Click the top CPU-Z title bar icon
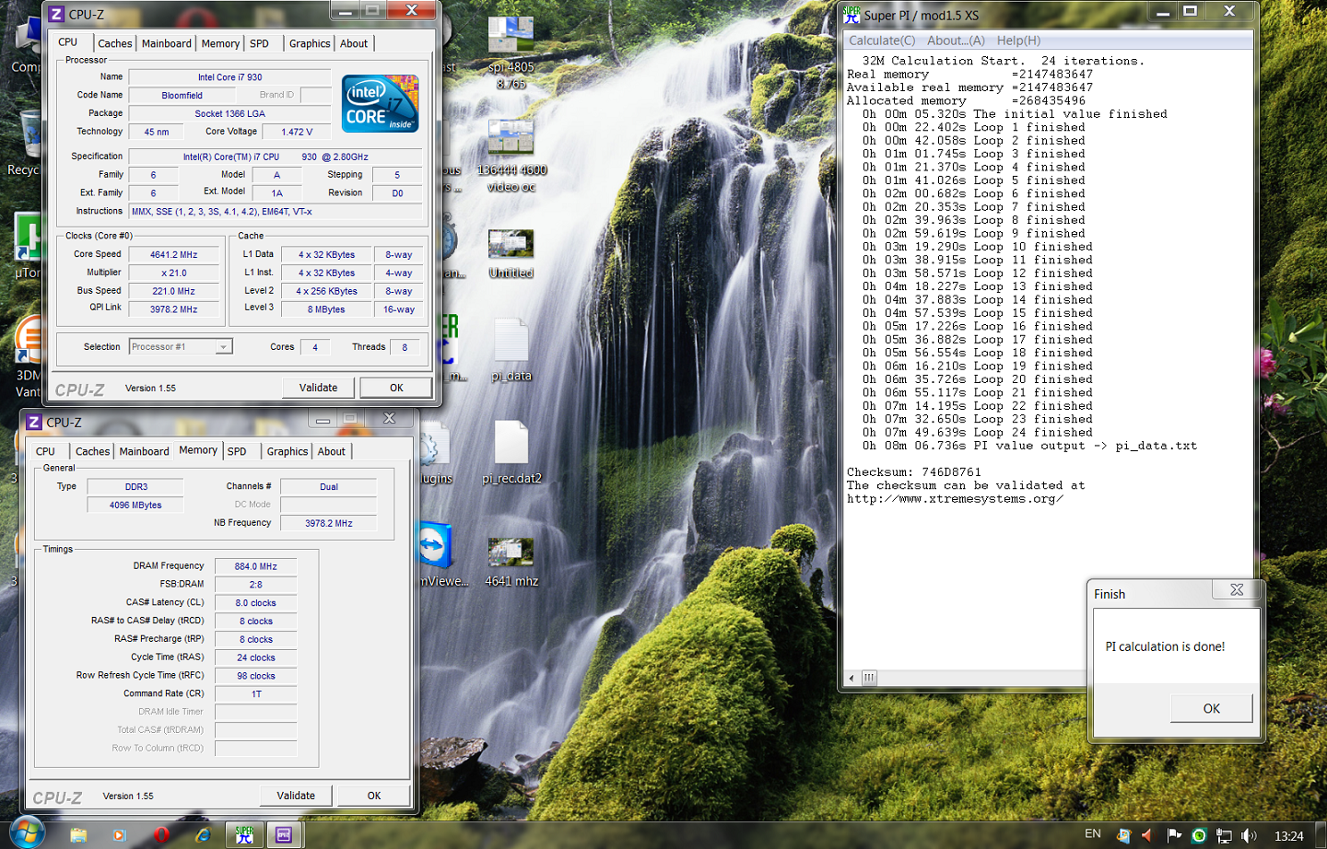The width and height of the screenshot is (1327, 849). pos(56,14)
